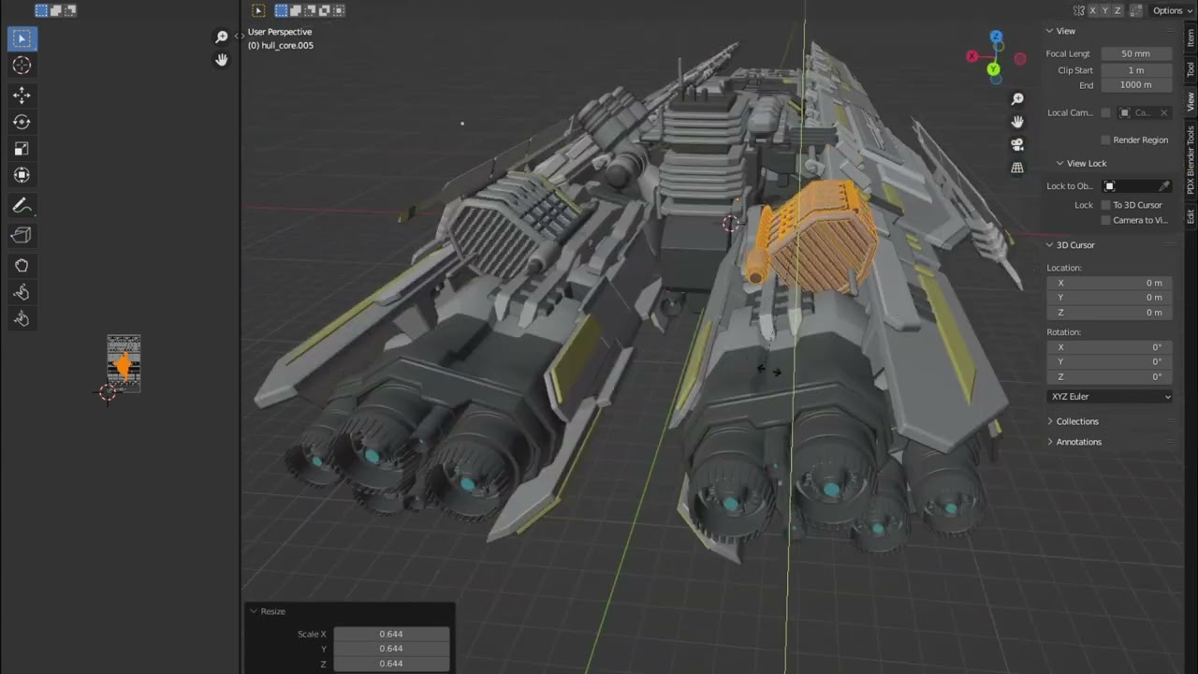
Task: Enable the Local Camera checkbox
Action: coord(1105,112)
